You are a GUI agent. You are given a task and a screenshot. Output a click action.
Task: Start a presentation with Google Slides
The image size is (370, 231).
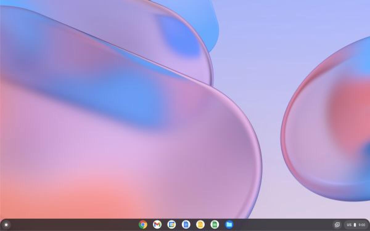(x=200, y=225)
